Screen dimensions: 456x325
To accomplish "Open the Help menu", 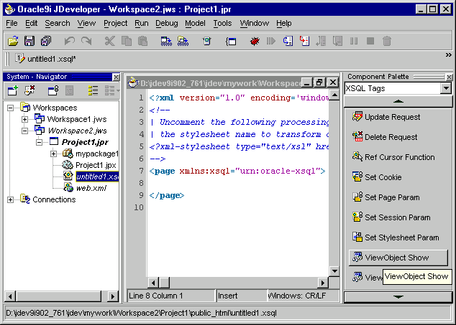I will coord(284,23).
